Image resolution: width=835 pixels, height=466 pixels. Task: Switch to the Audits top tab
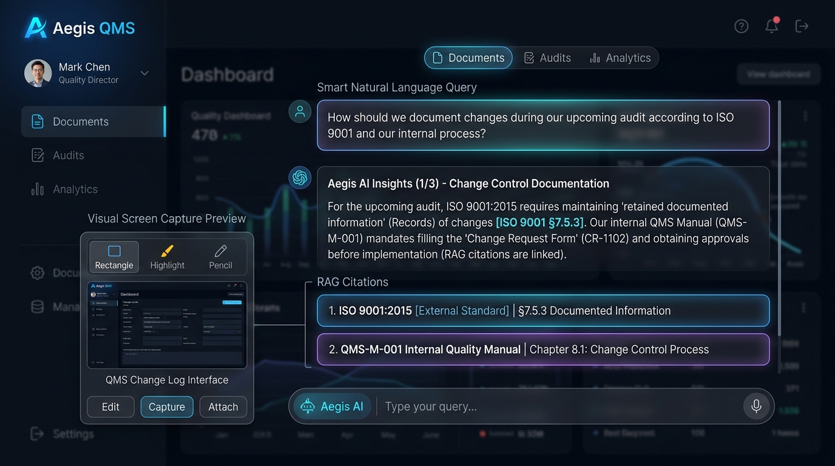click(547, 58)
